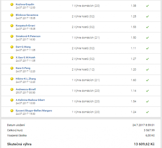Image resolution: width=162 pixels, height=148 pixels.
Task: Click the odds value 1.14
Action: pyautogui.click(x=133, y=91)
